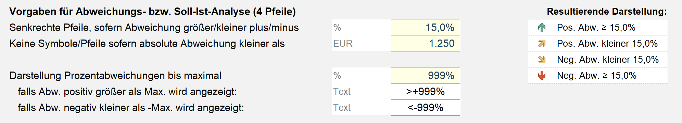Select the >+999% text cell
This screenshot has width=682, height=123.
pos(425,91)
